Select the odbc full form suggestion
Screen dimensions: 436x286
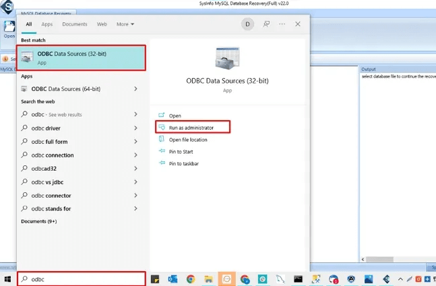49,142
